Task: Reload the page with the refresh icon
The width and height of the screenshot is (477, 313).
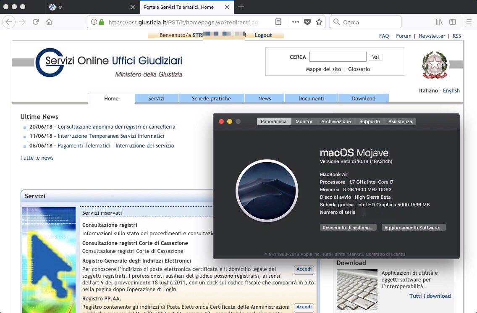Action: coord(36,22)
